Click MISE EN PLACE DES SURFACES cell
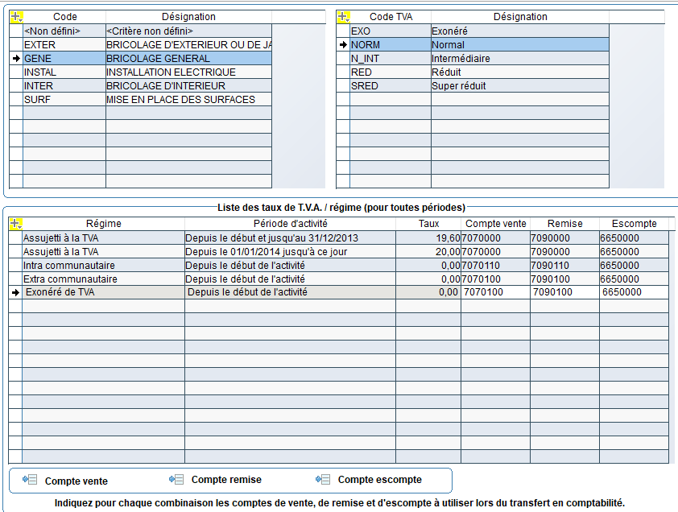 click(189, 100)
